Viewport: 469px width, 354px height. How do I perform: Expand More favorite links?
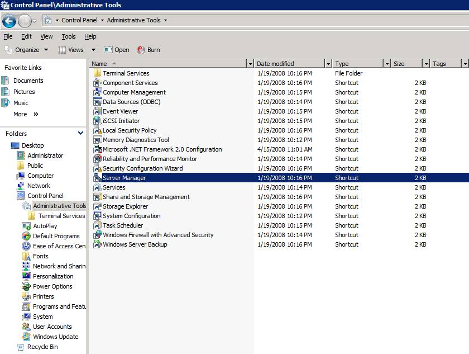[26, 114]
